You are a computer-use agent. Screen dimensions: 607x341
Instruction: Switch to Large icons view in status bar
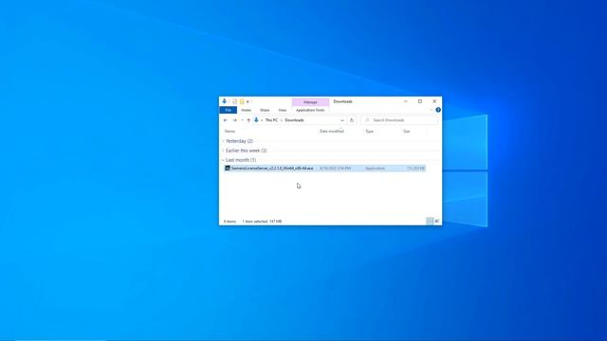436,221
